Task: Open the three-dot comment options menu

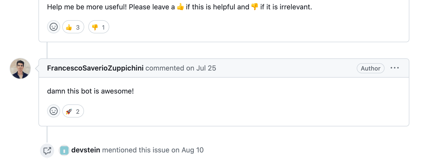Action: [394, 68]
